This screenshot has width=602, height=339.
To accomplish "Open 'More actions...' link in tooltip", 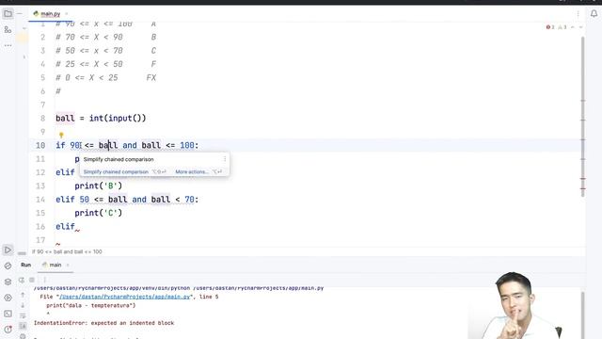I will click(192, 171).
